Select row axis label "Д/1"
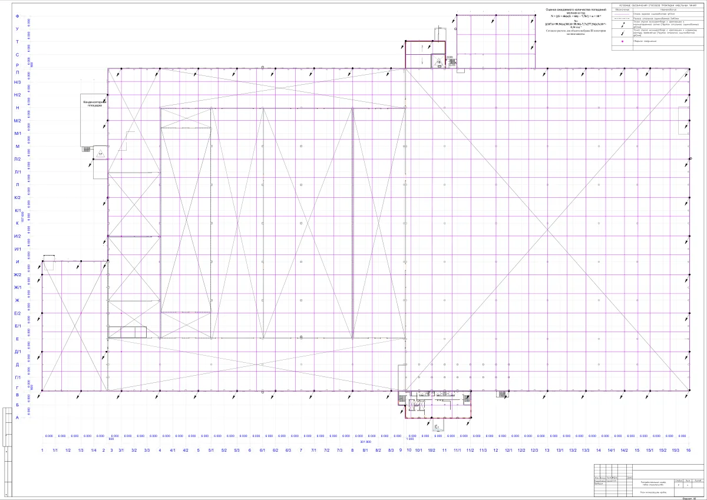Image resolution: width=707 pixels, height=500 pixels. 17,352
